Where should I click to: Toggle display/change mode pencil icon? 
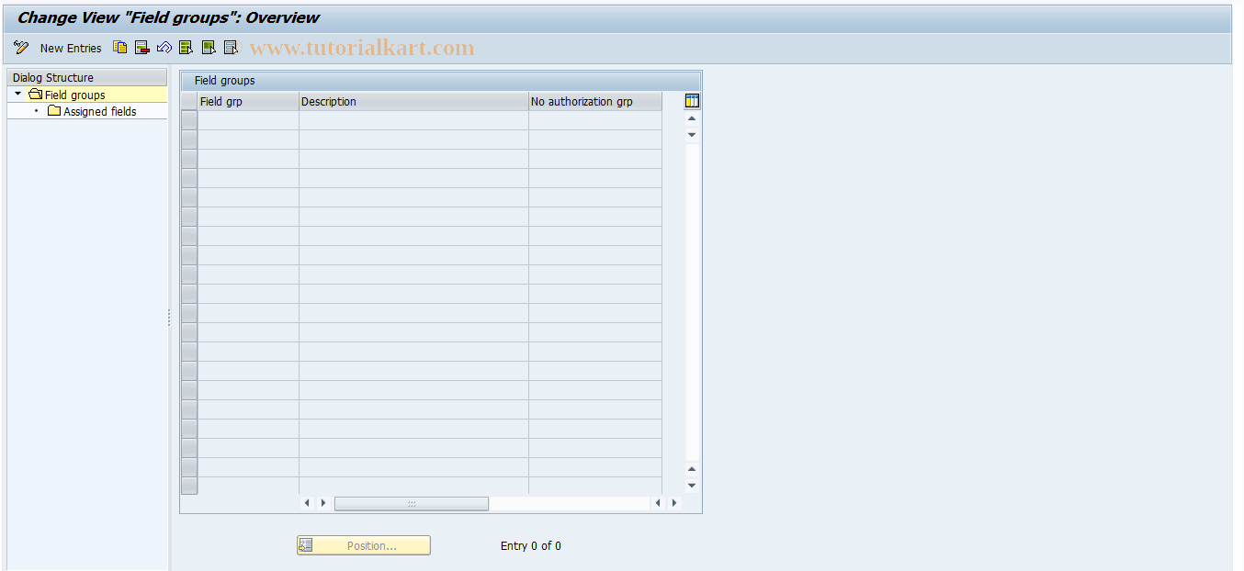(x=21, y=48)
